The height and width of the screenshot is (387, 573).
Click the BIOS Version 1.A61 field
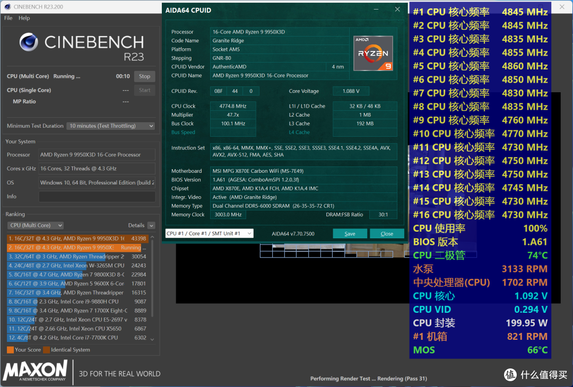point(303,180)
